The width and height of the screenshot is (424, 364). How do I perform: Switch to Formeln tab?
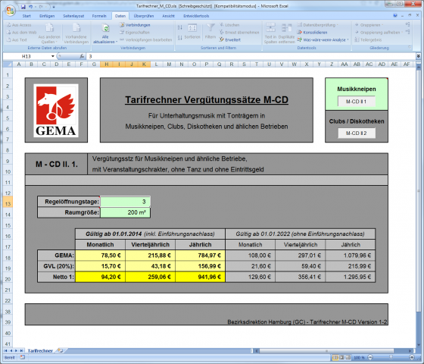click(x=99, y=16)
